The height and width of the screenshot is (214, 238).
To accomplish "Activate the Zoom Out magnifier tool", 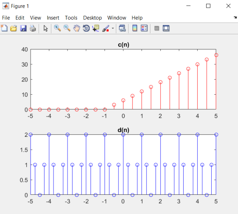I will tap(67, 28).
